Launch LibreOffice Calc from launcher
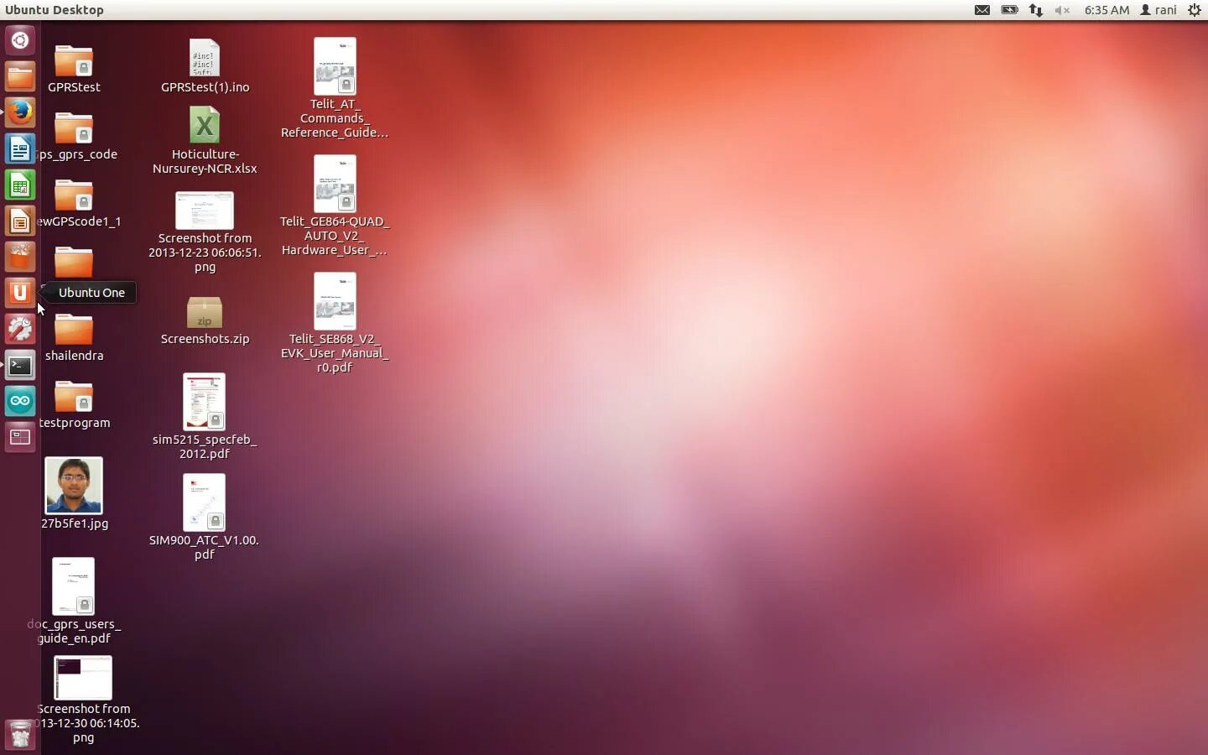The image size is (1208, 755). coord(20,185)
